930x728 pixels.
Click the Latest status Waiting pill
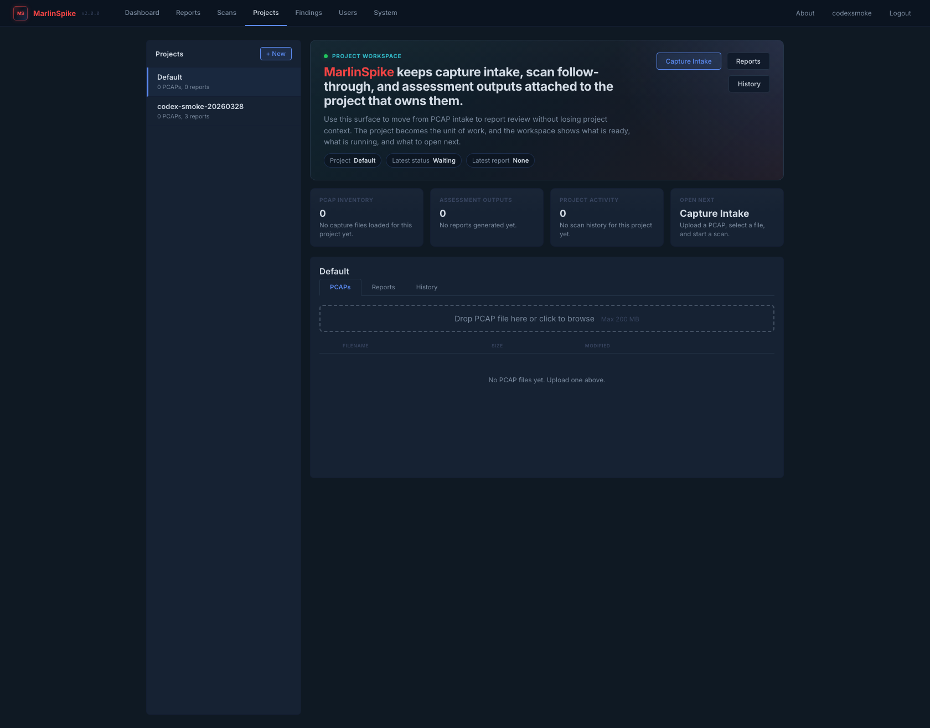[423, 160]
